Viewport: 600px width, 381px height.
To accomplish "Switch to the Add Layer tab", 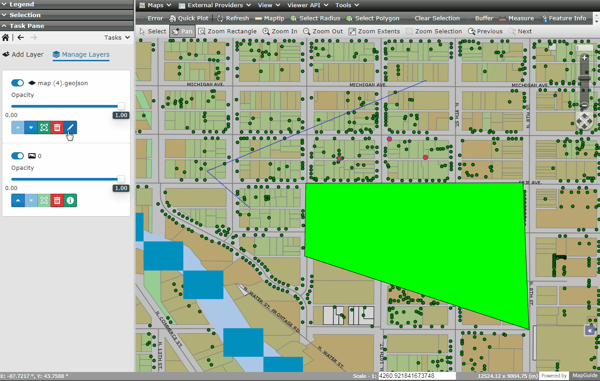I will pos(23,54).
